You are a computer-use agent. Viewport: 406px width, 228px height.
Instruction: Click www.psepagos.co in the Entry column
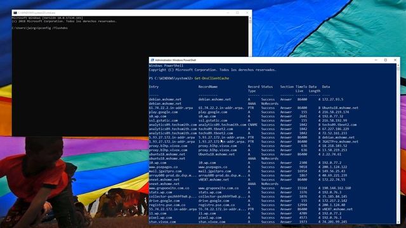[x=164, y=167]
